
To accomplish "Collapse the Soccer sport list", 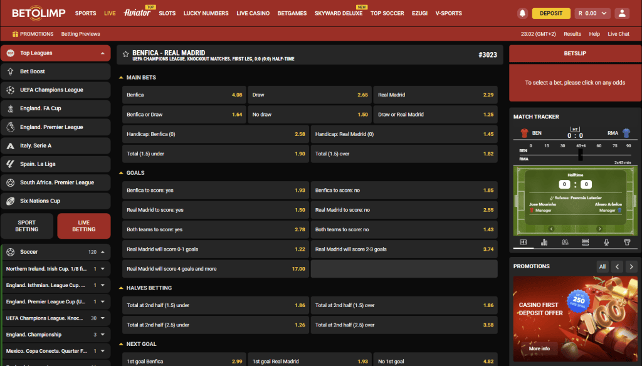I will point(103,252).
